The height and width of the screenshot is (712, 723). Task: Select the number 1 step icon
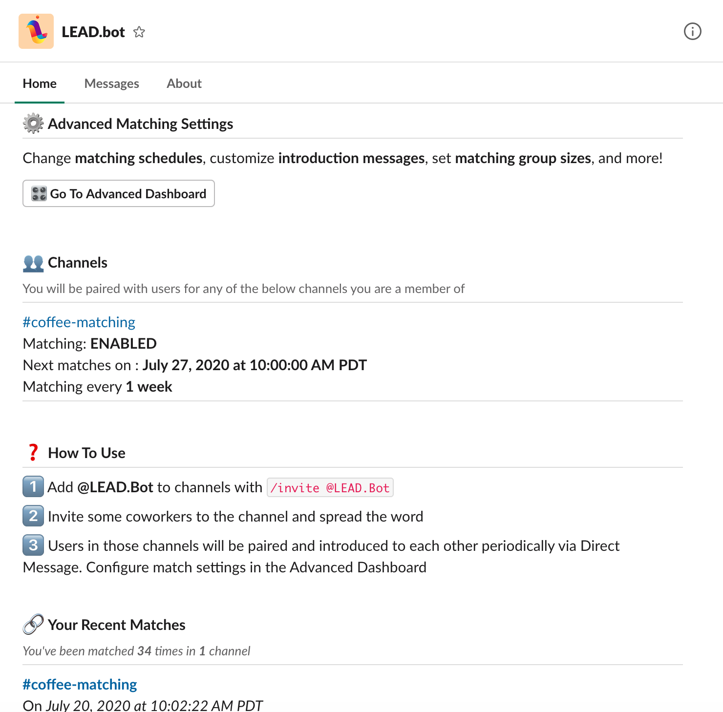[x=33, y=487]
